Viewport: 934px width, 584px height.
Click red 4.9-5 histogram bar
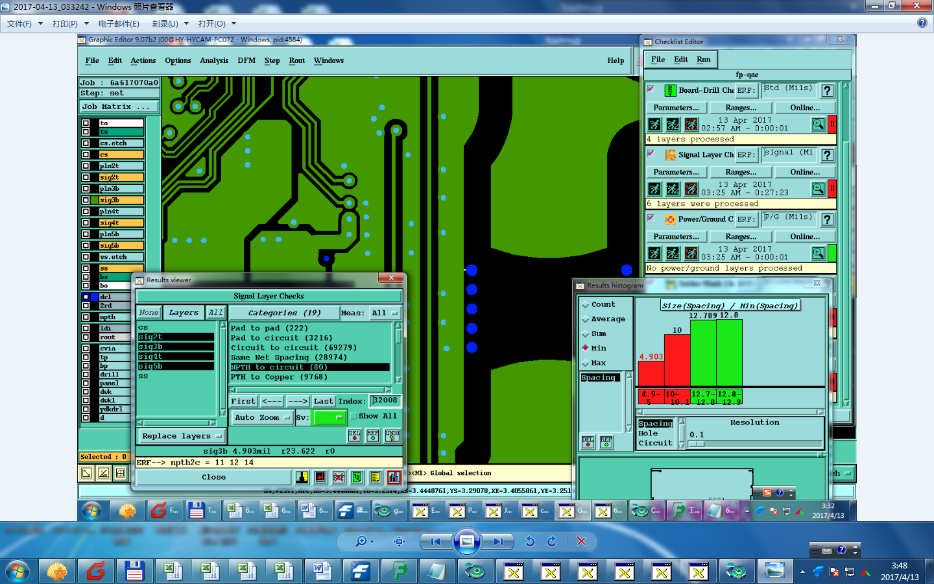[651, 374]
